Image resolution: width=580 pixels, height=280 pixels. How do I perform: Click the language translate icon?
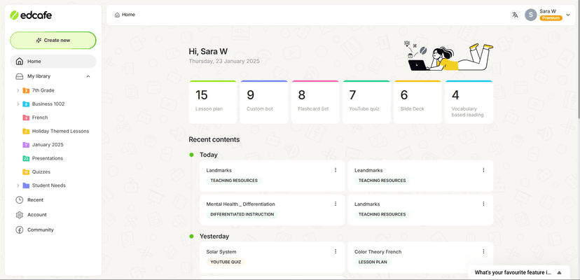pos(515,15)
